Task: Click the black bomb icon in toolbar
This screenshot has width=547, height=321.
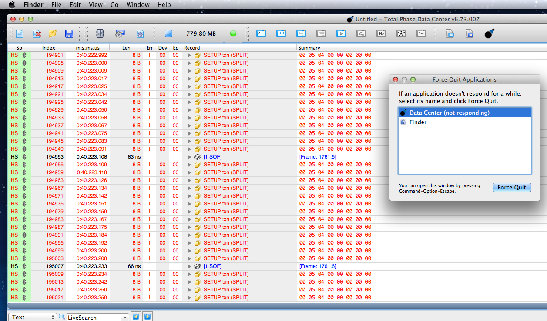Action: coord(490,33)
